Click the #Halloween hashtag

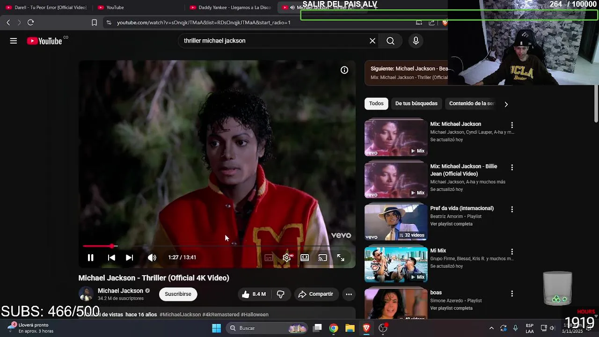[x=255, y=315]
